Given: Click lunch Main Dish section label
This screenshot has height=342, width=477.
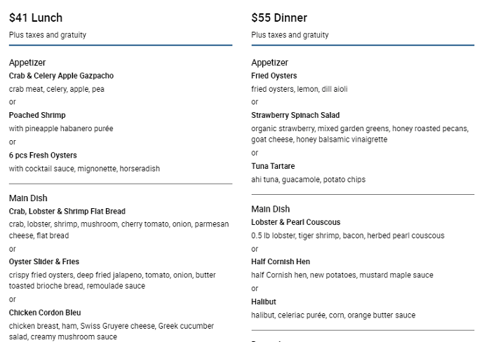Looking at the screenshot, I should [28, 198].
